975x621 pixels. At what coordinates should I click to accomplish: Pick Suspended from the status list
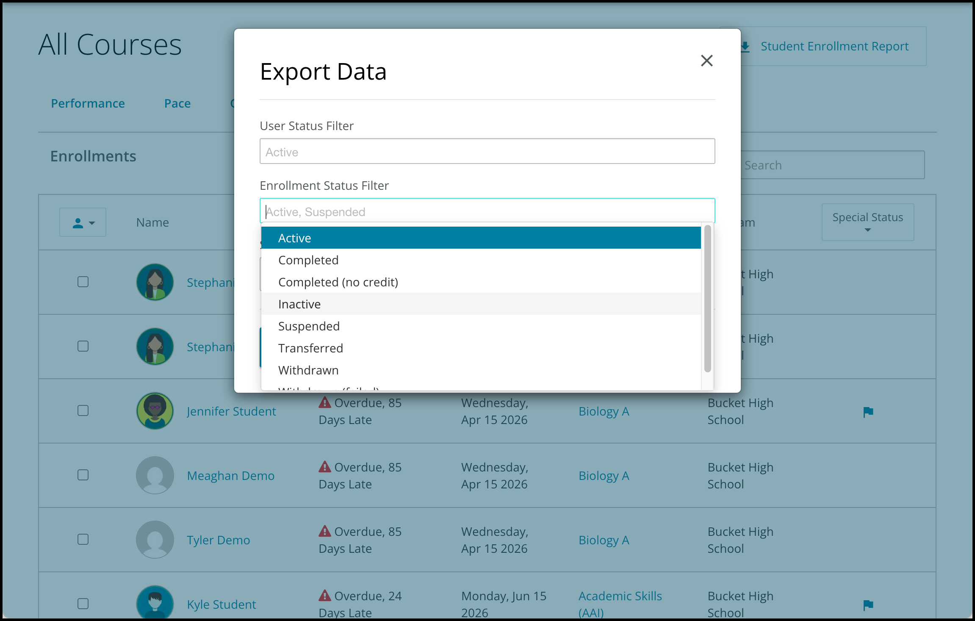481,326
